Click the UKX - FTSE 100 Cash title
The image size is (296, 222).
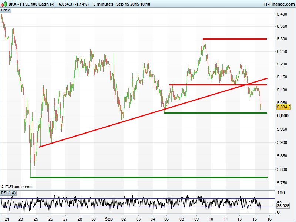click(31, 4)
